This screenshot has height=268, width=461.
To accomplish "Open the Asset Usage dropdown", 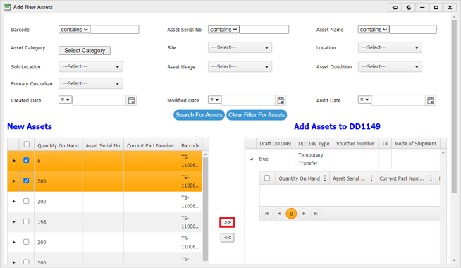I will pyautogui.click(x=240, y=67).
